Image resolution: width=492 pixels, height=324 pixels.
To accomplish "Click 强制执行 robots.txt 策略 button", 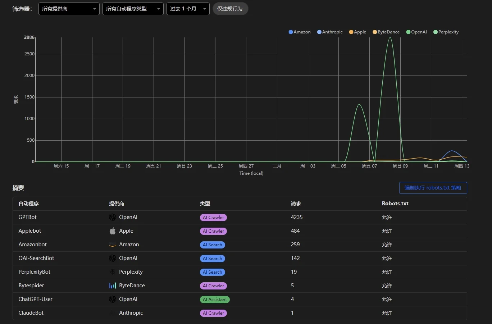I will [x=433, y=188].
